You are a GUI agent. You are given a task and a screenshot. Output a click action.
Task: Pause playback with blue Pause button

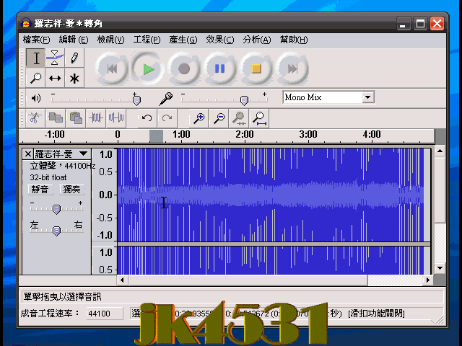click(x=220, y=69)
